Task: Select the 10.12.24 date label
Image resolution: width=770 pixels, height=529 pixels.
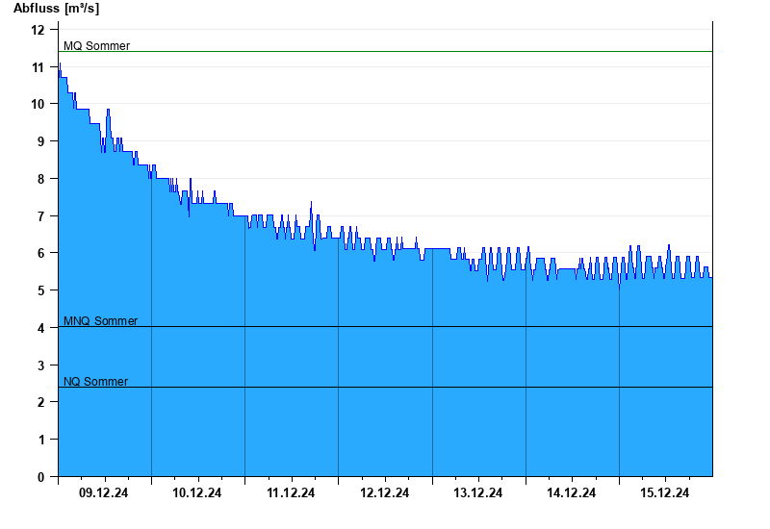Action: (x=197, y=492)
